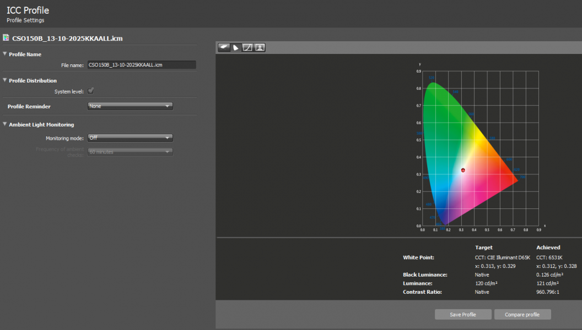Click the Compare profile button
Viewport: 582px width, 330px height.
[522, 315]
